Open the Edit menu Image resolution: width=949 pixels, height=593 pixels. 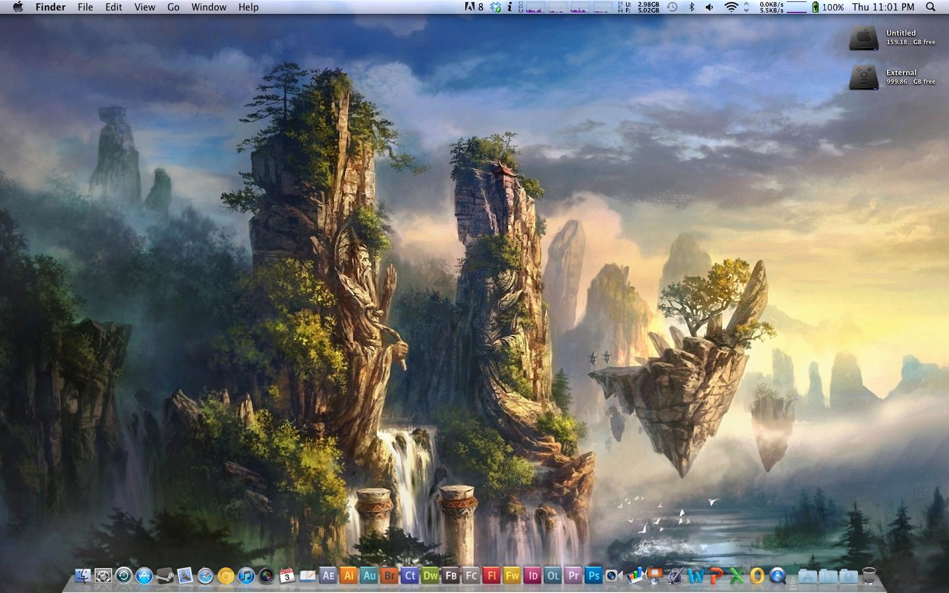click(114, 7)
